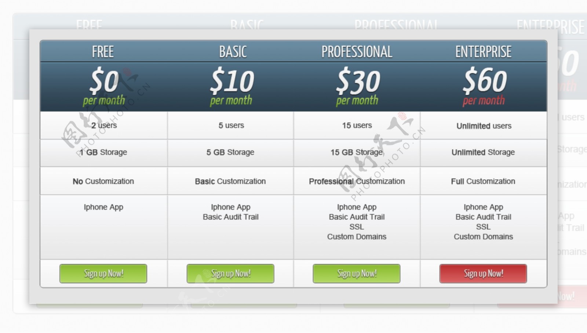The image size is (587, 333).
Task: Click the $60 per month price
Action: [x=484, y=86]
